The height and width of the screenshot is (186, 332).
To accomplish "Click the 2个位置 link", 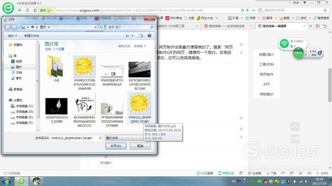I will [x=58, y=49].
